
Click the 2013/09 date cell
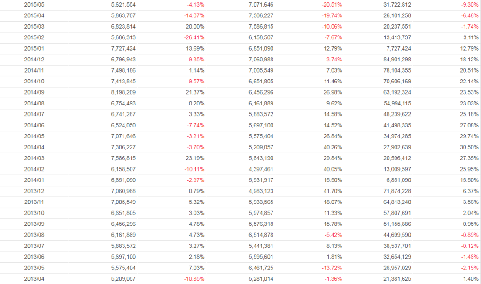(x=33, y=224)
